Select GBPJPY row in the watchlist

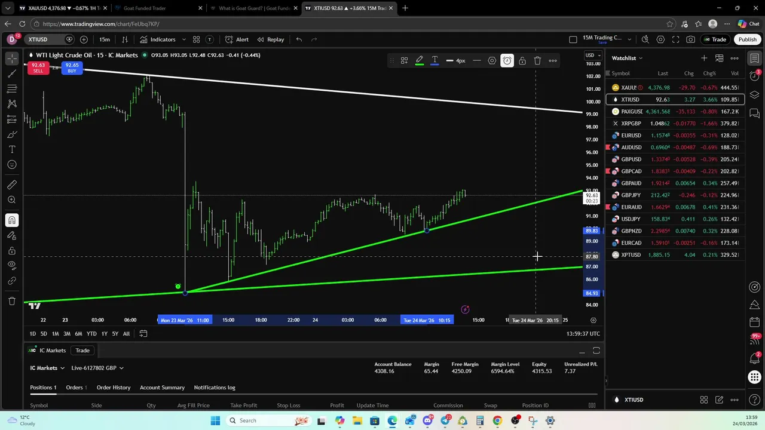tap(675, 195)
